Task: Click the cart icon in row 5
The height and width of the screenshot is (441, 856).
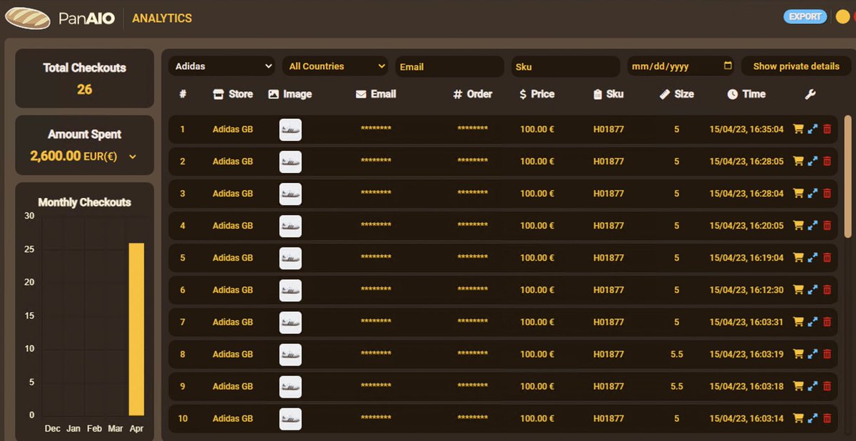Action: 798,257
